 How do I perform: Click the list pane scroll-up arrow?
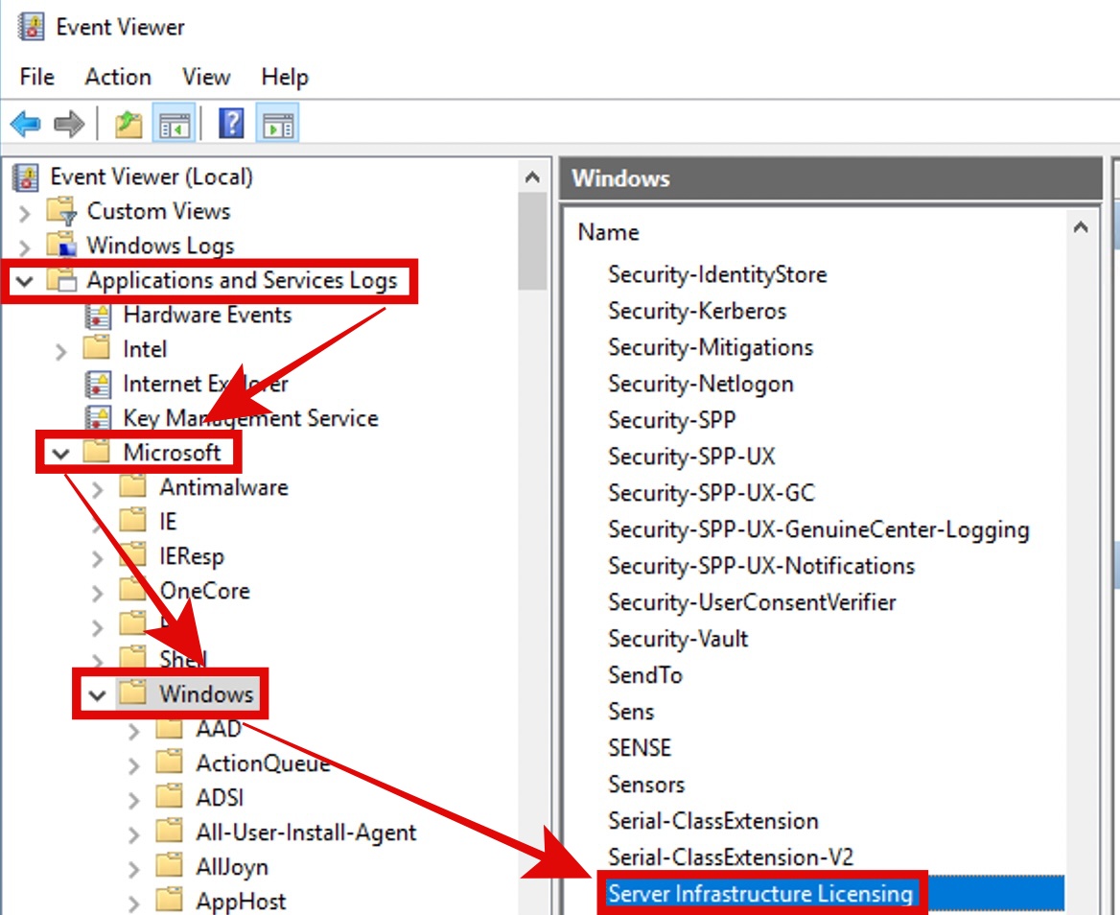(x=1081, y=228)
